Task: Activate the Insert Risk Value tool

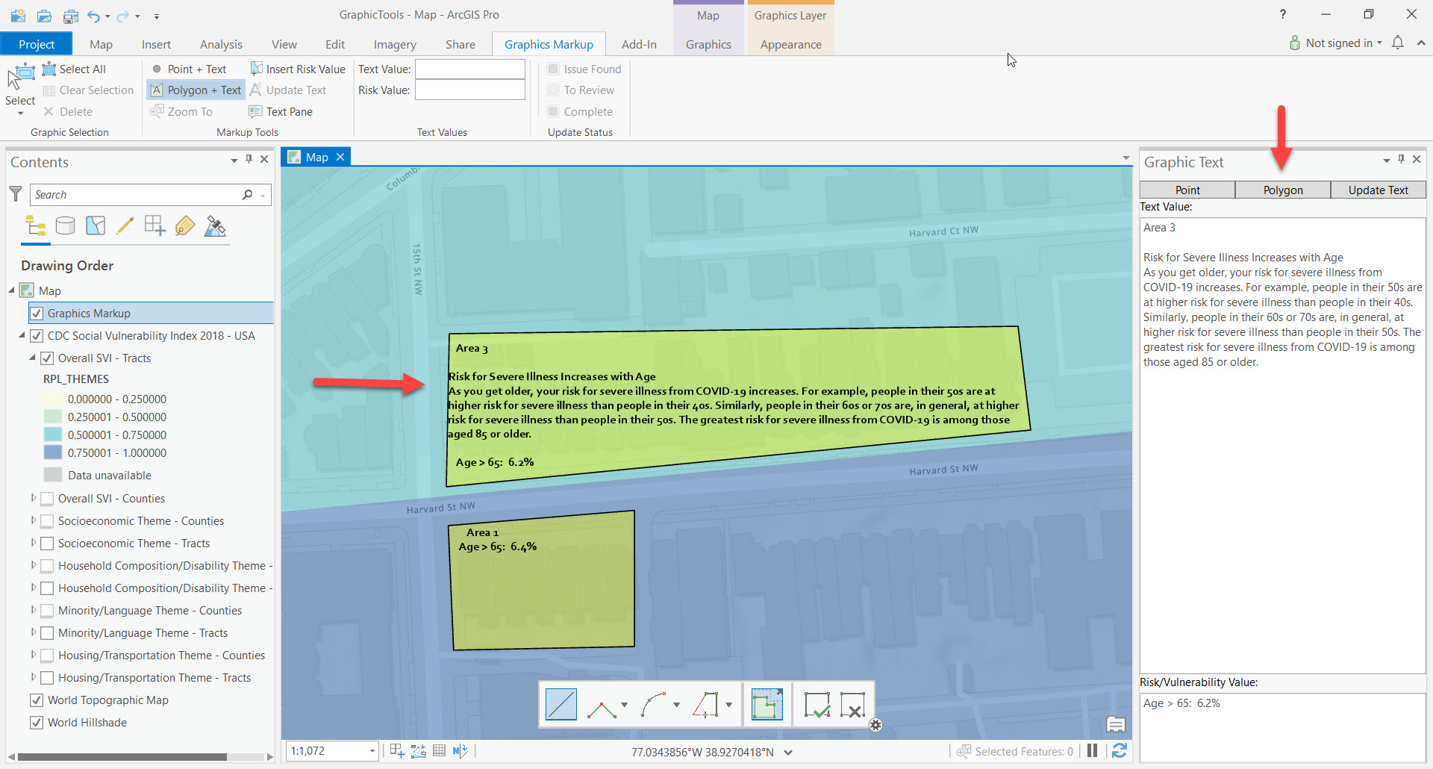Action: 297,69
